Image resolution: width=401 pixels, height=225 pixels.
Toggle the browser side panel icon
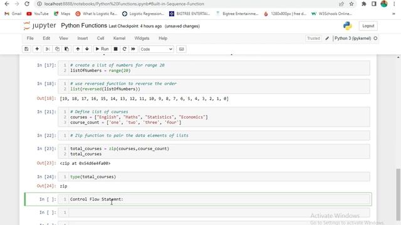point(374,4)
